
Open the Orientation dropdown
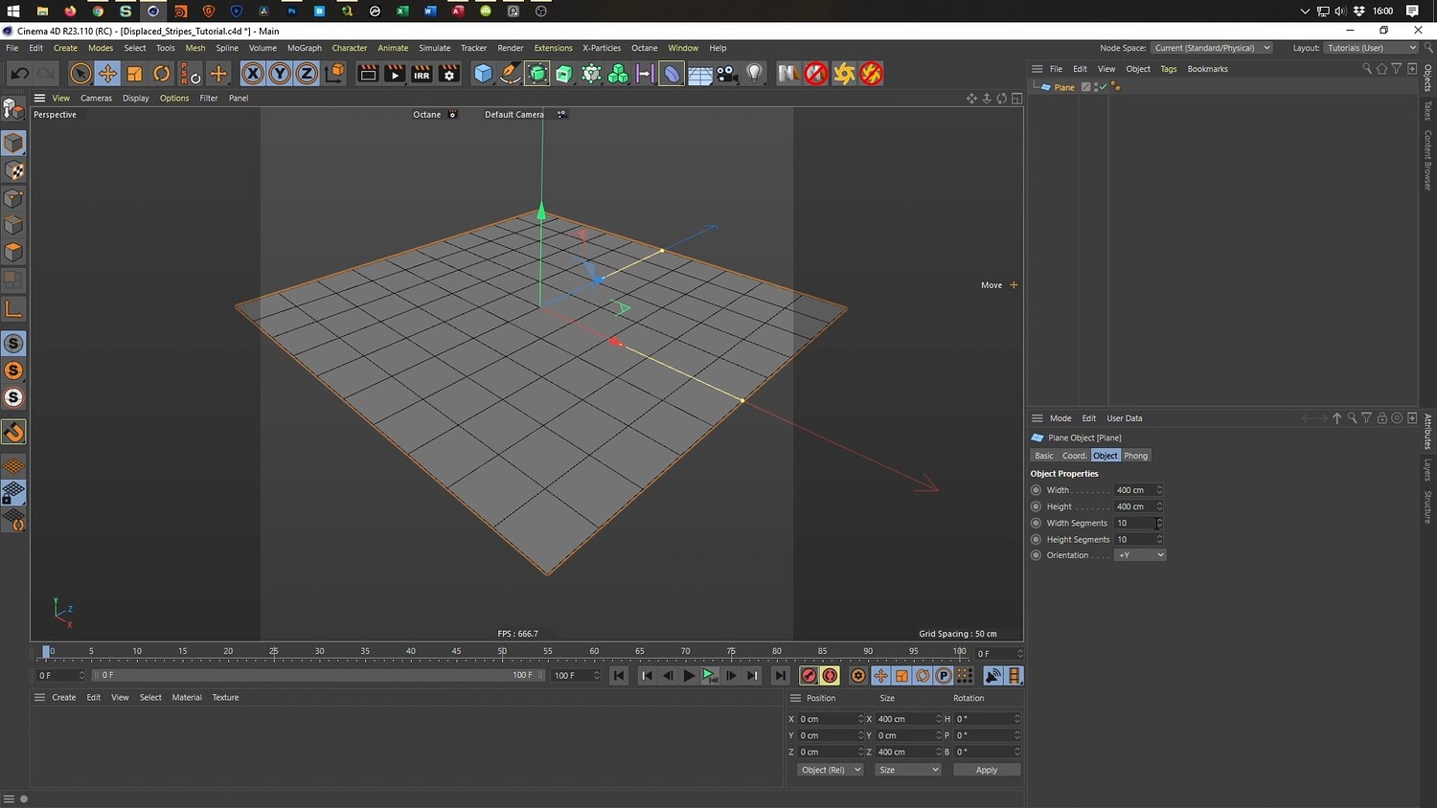1140,555
